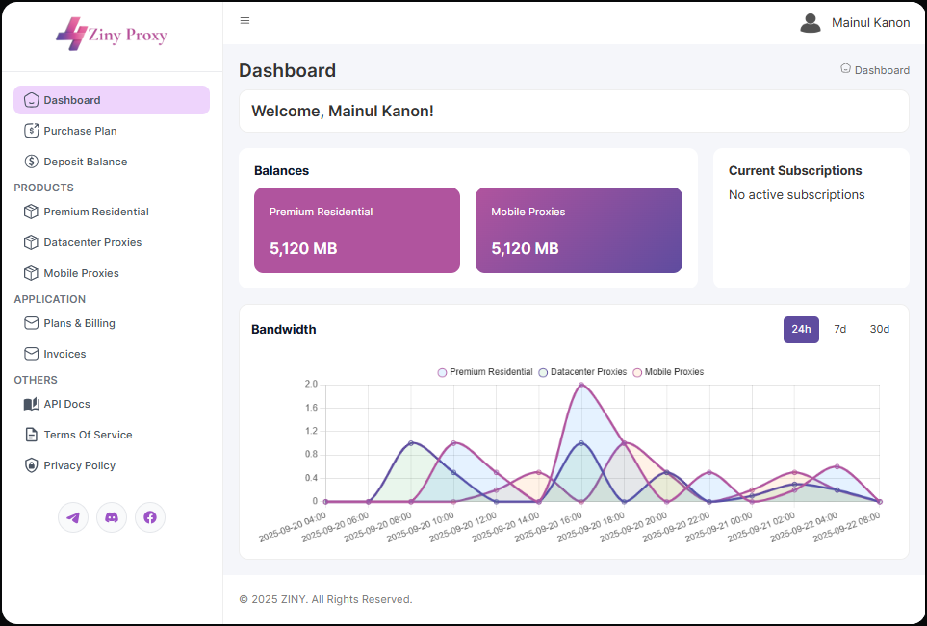Click the Deposit Balance dollar icon
Screen dimensions: 927x626
coord(32,162)
